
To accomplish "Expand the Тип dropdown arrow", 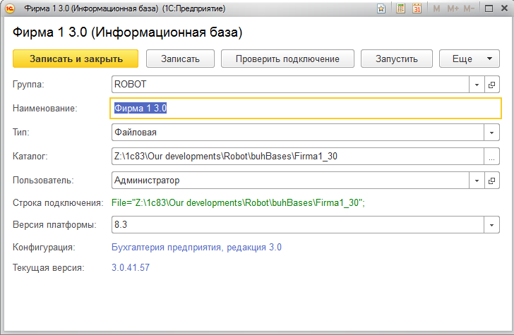I will (491, 133).
